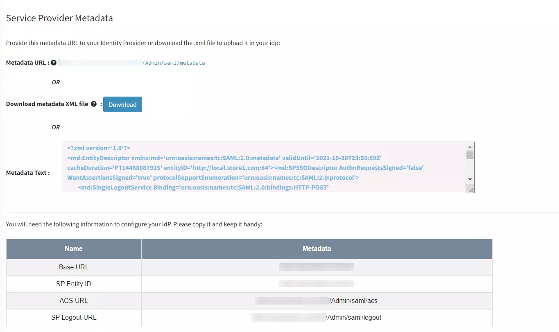Download the metadata XML file

tap(122, 104)
